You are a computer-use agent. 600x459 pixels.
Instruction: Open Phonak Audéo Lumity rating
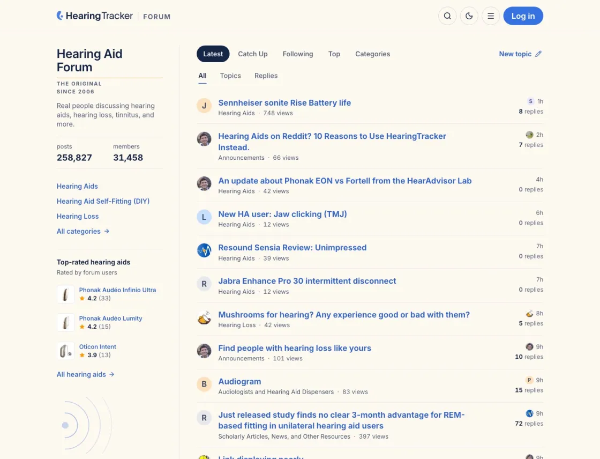[x=110, y=319]
